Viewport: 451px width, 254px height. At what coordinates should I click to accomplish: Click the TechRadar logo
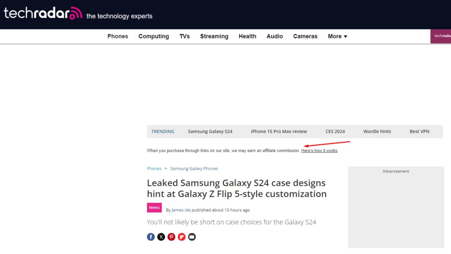click(x=43, y=13)
